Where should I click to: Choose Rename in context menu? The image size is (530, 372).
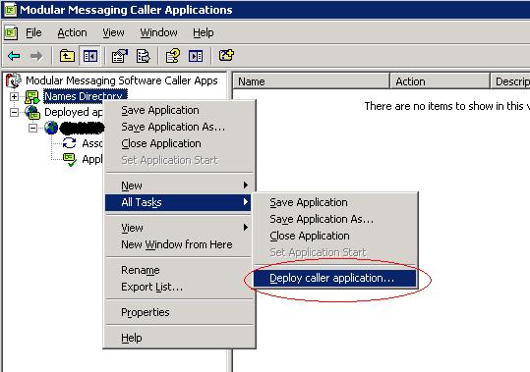tap(179, 270)
